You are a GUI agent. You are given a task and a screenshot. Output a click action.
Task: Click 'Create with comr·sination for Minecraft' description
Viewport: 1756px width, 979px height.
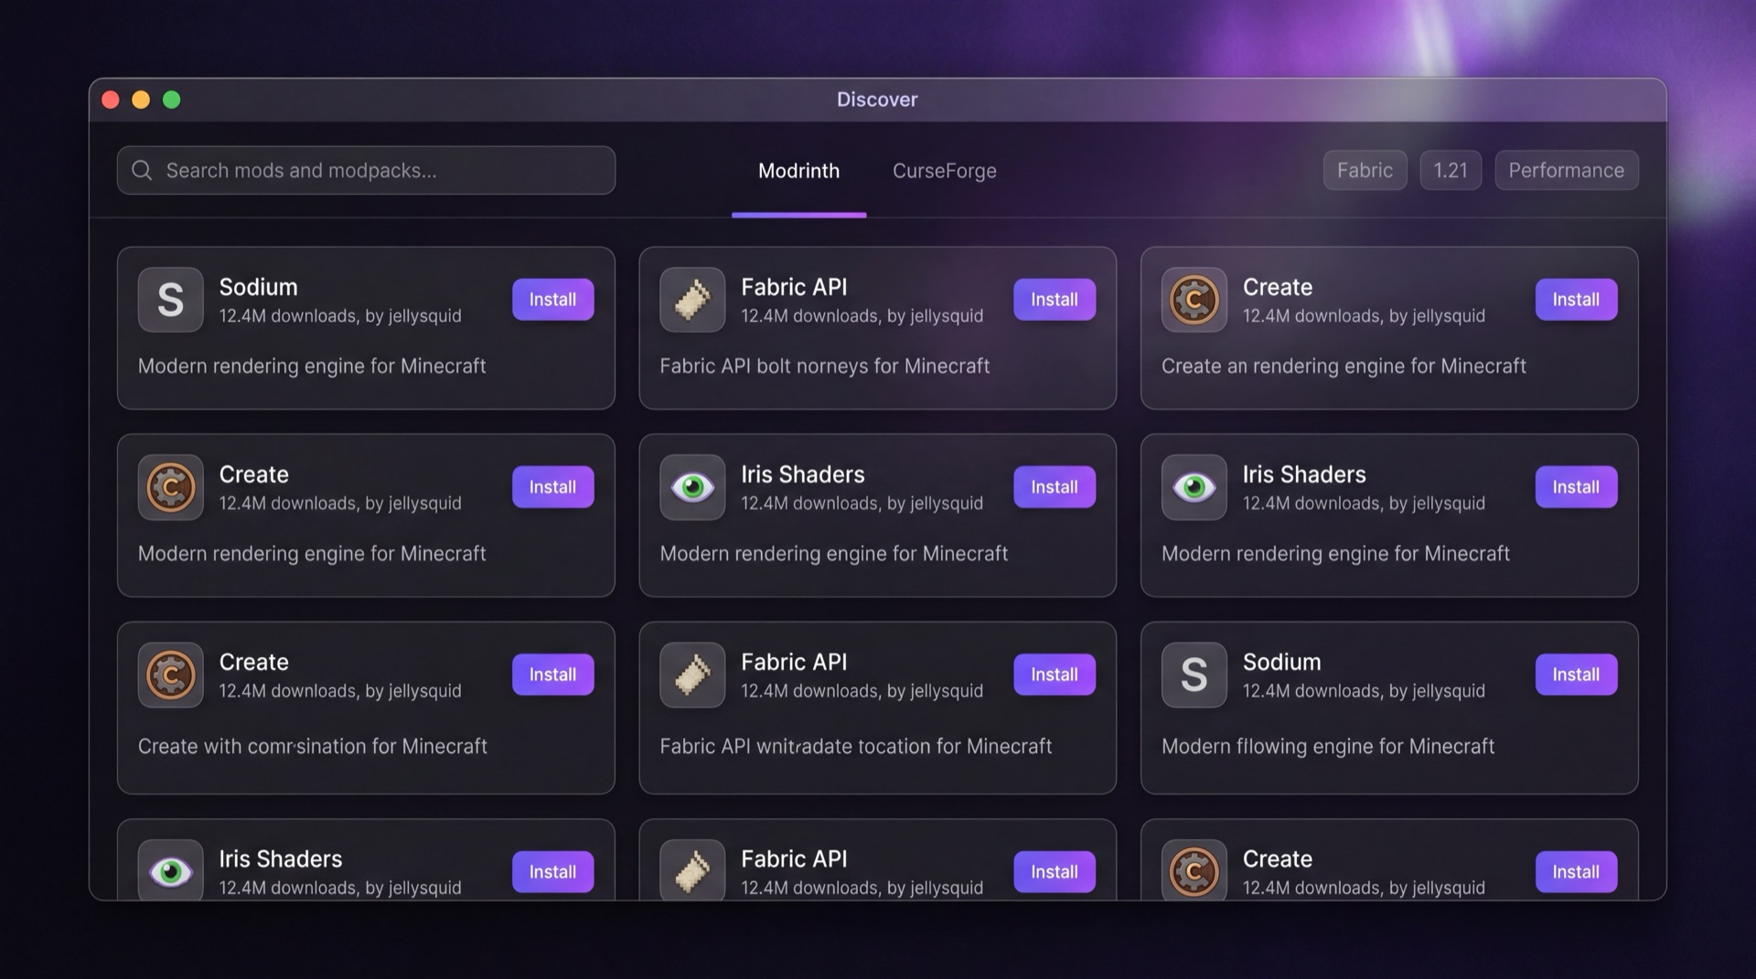click(x=312, y=746)
